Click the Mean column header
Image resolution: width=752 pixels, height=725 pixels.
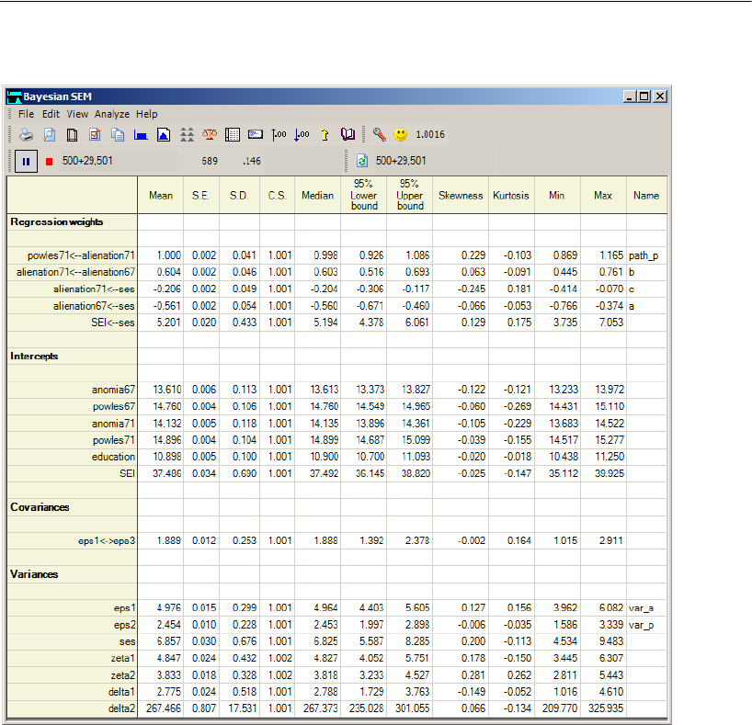(x=161, y=196)
